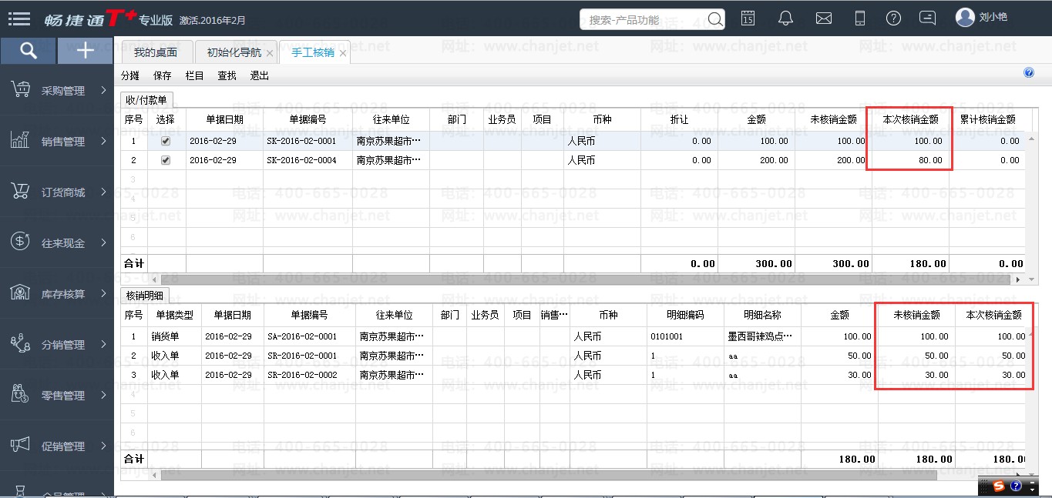Open the help question mark icon
The image size is (1052, 498).
893,18
